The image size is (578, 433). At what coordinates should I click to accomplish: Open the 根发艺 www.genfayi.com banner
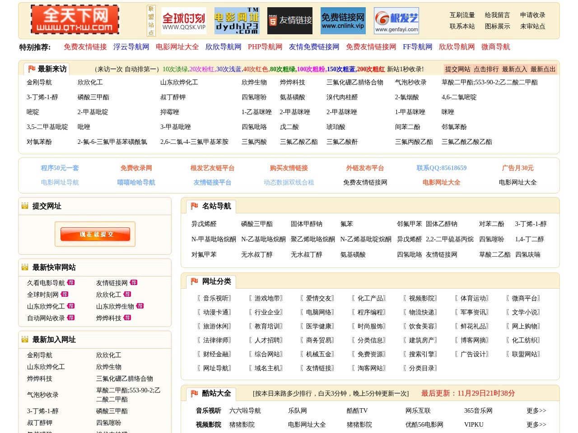click(x=396, y=20)
